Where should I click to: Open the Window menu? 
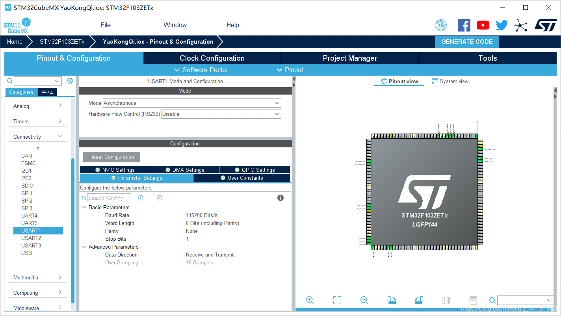click(x=175, y=25)
